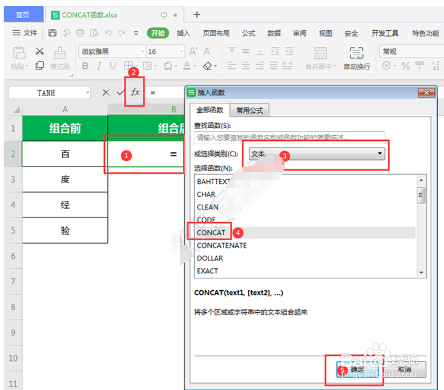
Task: Open the font color picker
Action: coord(187,65)
